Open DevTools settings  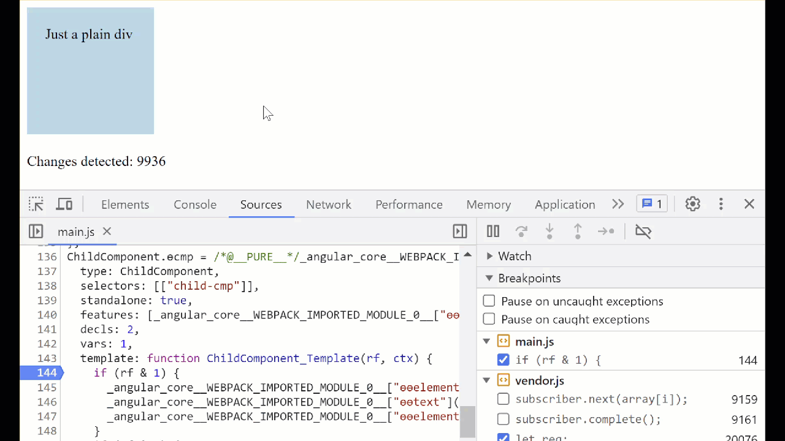click(692, 204)
